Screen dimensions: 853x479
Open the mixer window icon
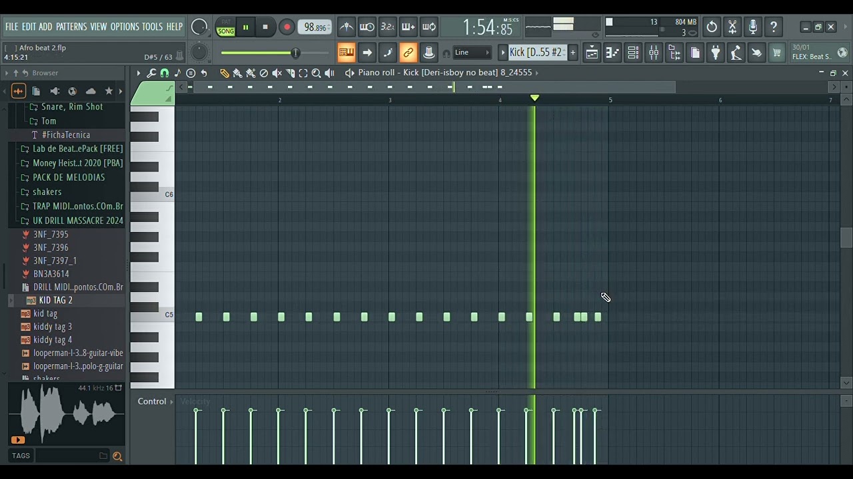(x=654, y=53)
